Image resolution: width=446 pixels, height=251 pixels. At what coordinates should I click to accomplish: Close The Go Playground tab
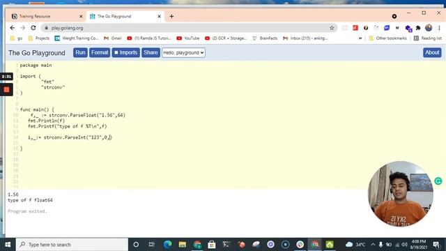(x=159, y=17)
